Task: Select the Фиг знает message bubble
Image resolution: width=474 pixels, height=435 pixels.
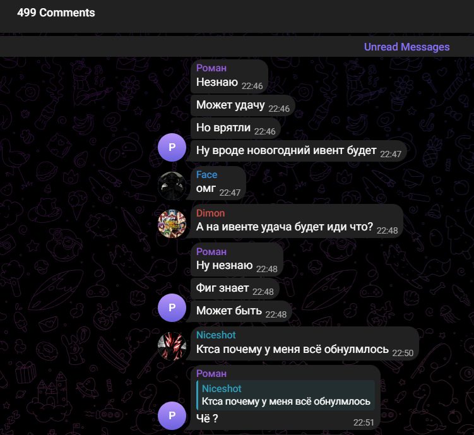Action: tap(235, 289)
